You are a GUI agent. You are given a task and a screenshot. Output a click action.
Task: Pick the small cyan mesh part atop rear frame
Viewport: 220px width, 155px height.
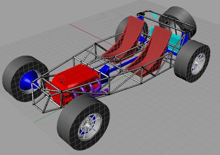pos(155,16)
